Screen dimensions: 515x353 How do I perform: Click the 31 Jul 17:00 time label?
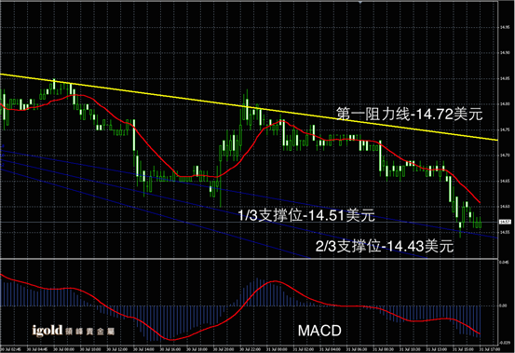[x=489, y=349]
